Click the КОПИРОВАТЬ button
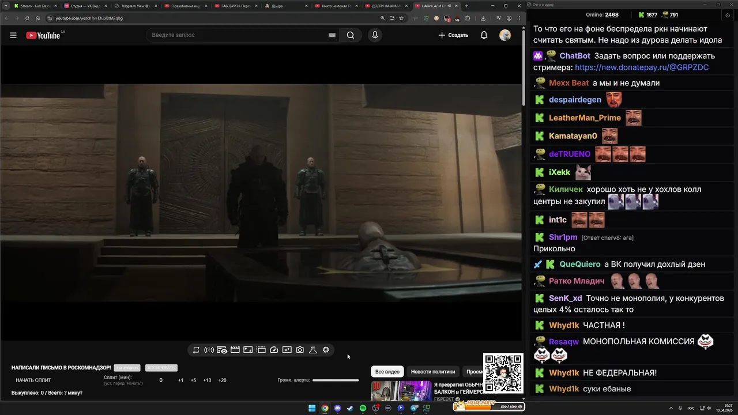This screenshot has height=415, width=738. (161, 368)
